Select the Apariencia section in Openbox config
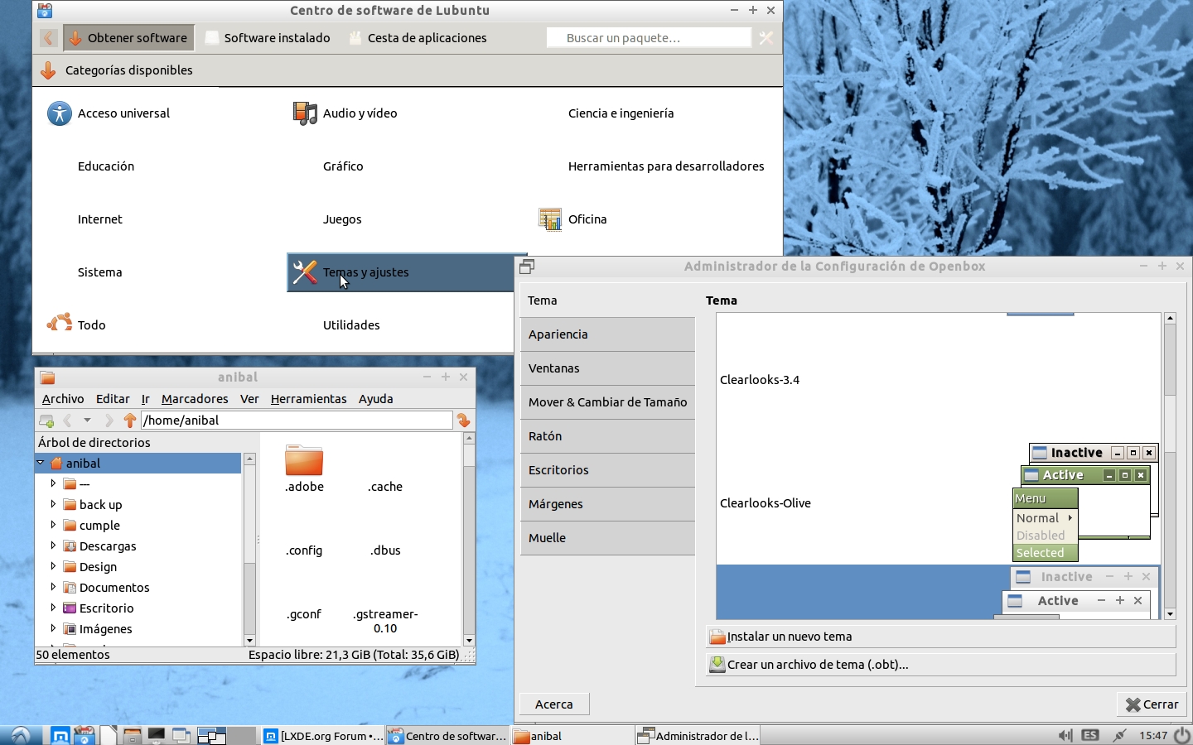Screen dimensions: 1193x745 tap(607, 334)
